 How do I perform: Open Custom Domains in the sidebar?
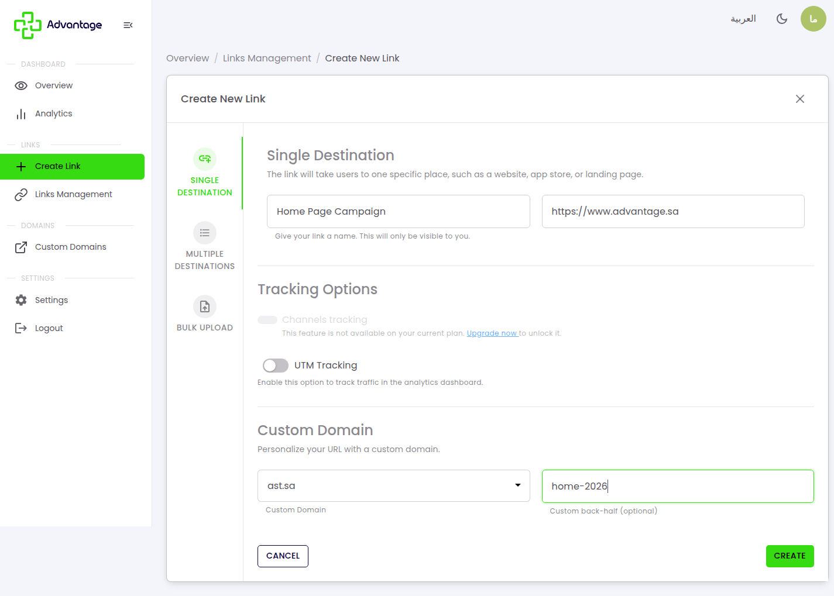point(72,247)
